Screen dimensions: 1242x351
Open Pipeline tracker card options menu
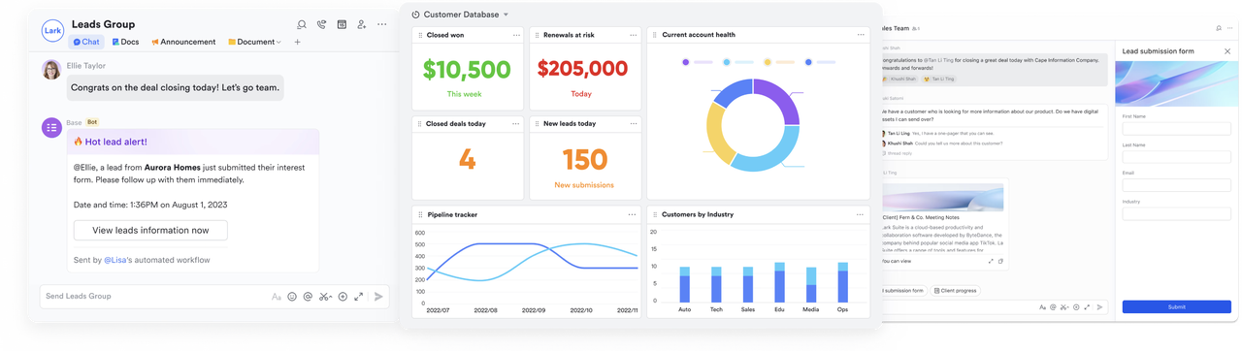point(632,215)
